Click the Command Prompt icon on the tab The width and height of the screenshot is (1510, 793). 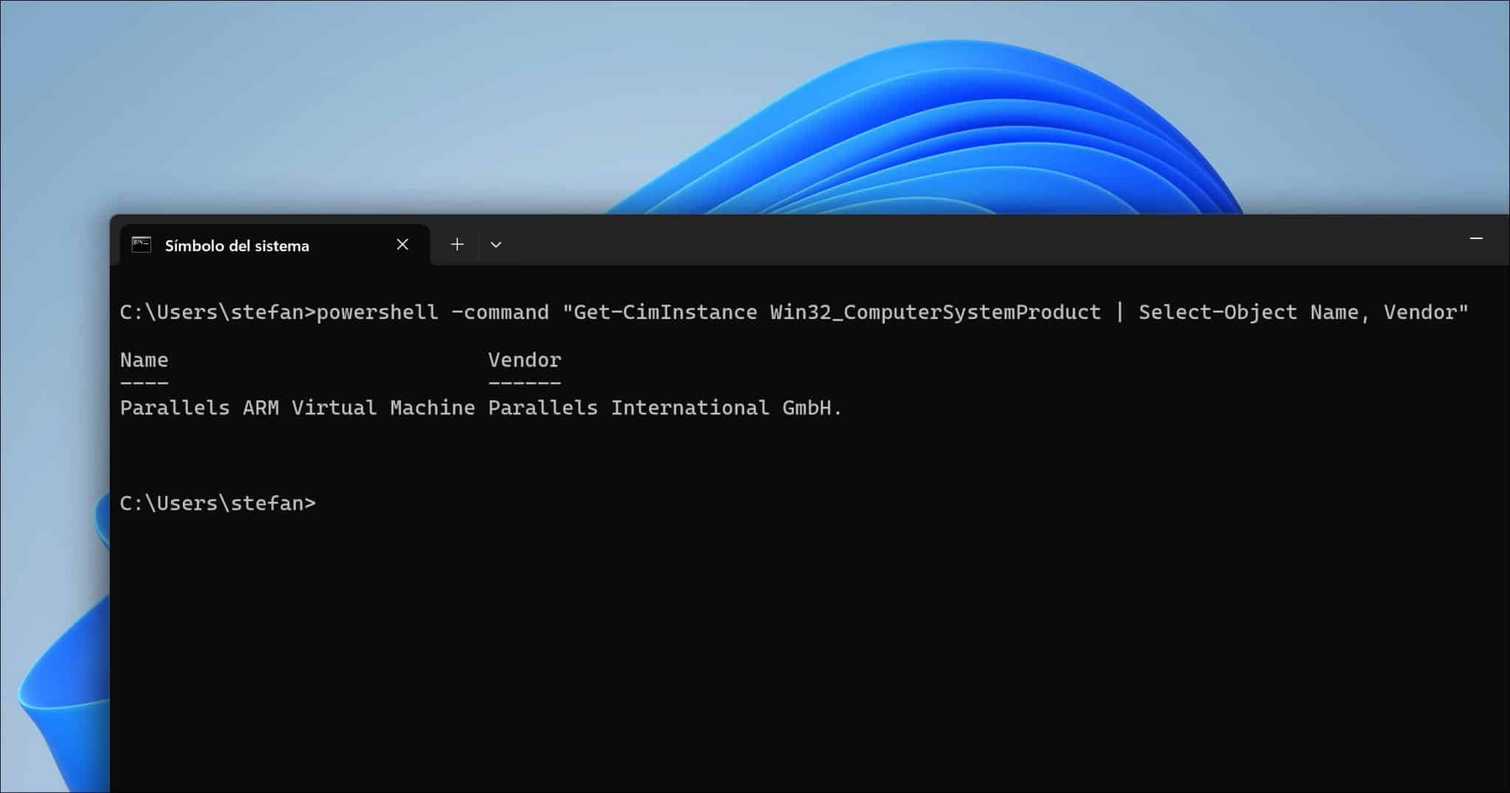tap(140, 245)
